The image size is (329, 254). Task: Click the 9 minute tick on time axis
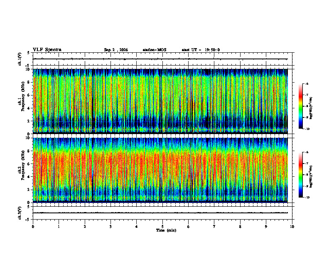266,227
